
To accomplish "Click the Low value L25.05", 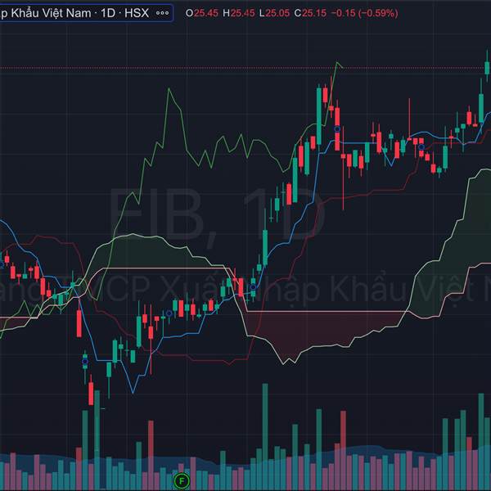I will [274, 13].
